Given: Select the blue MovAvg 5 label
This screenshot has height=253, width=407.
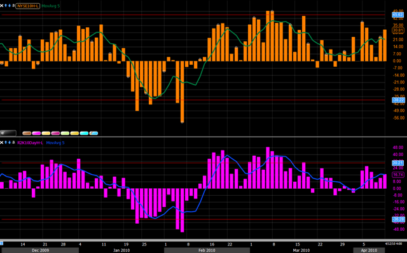Looking at the screenshot, I should point(55,143).
